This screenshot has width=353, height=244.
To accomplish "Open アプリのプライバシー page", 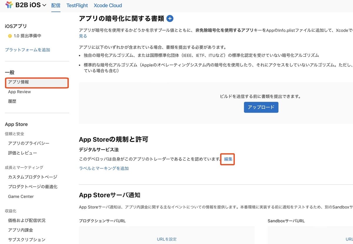I will click(29, 143).
